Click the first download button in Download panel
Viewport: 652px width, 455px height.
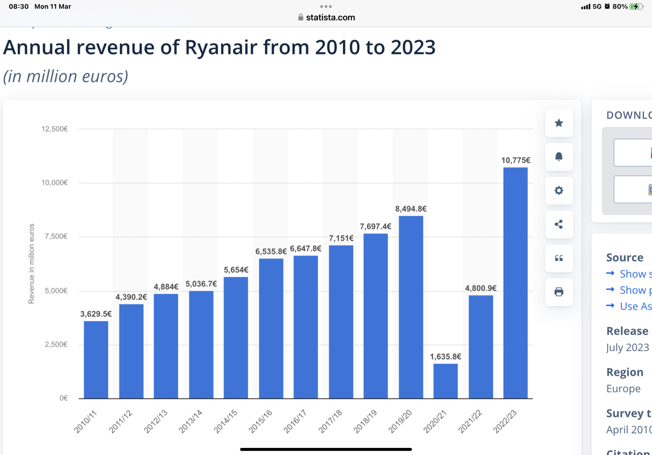[633, 152]
